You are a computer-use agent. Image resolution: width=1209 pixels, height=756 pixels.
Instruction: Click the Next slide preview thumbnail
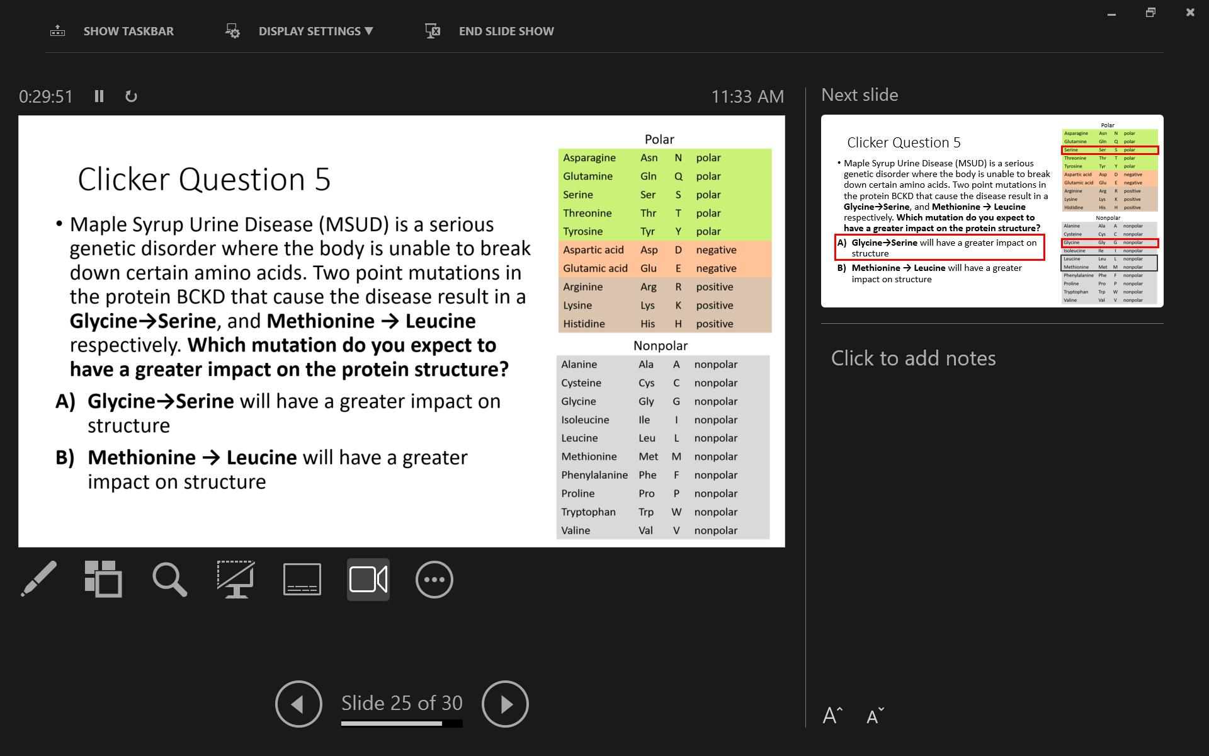tap(992, 211)
